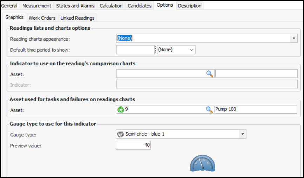Click the blue semi circle gauge preview
Screen dimensions: 304x178
pyautogui.click(x=202, y=163)
